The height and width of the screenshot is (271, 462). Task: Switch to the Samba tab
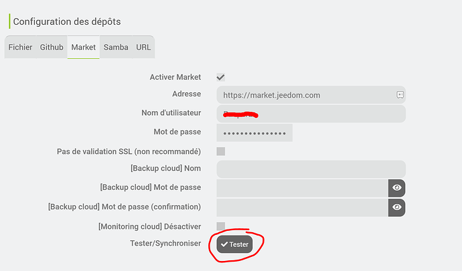point(116,48)
